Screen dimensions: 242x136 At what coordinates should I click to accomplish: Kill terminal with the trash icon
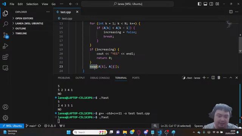(x=219, y=78)
